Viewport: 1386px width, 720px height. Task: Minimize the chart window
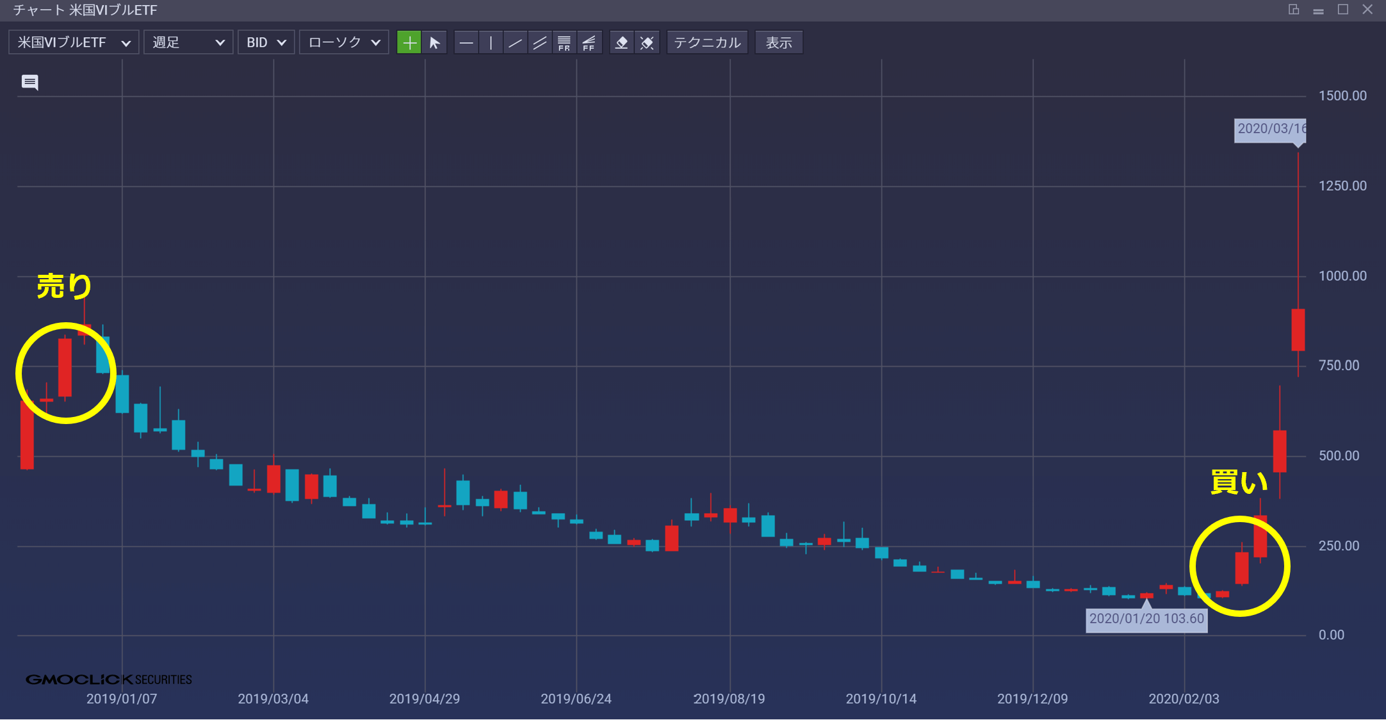tap(1318, 10)
